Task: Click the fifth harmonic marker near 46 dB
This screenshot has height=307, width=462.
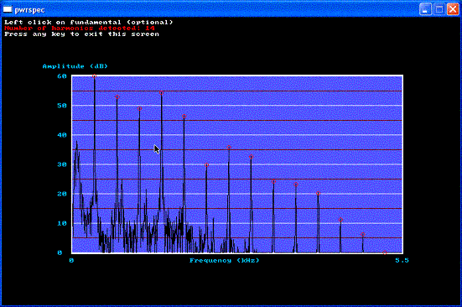Action: [184, 117]
